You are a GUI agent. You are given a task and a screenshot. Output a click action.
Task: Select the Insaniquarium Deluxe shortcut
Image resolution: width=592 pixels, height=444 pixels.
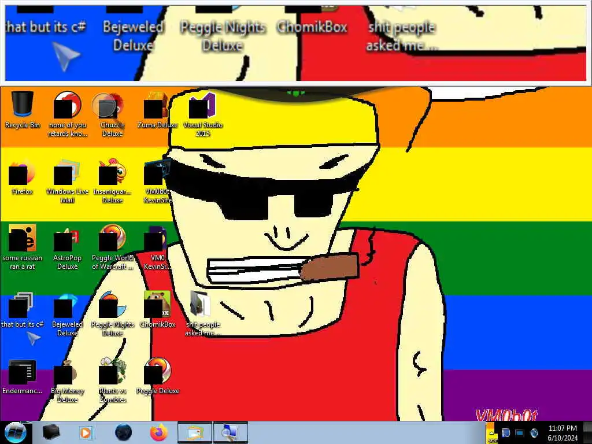click(112, 180)
